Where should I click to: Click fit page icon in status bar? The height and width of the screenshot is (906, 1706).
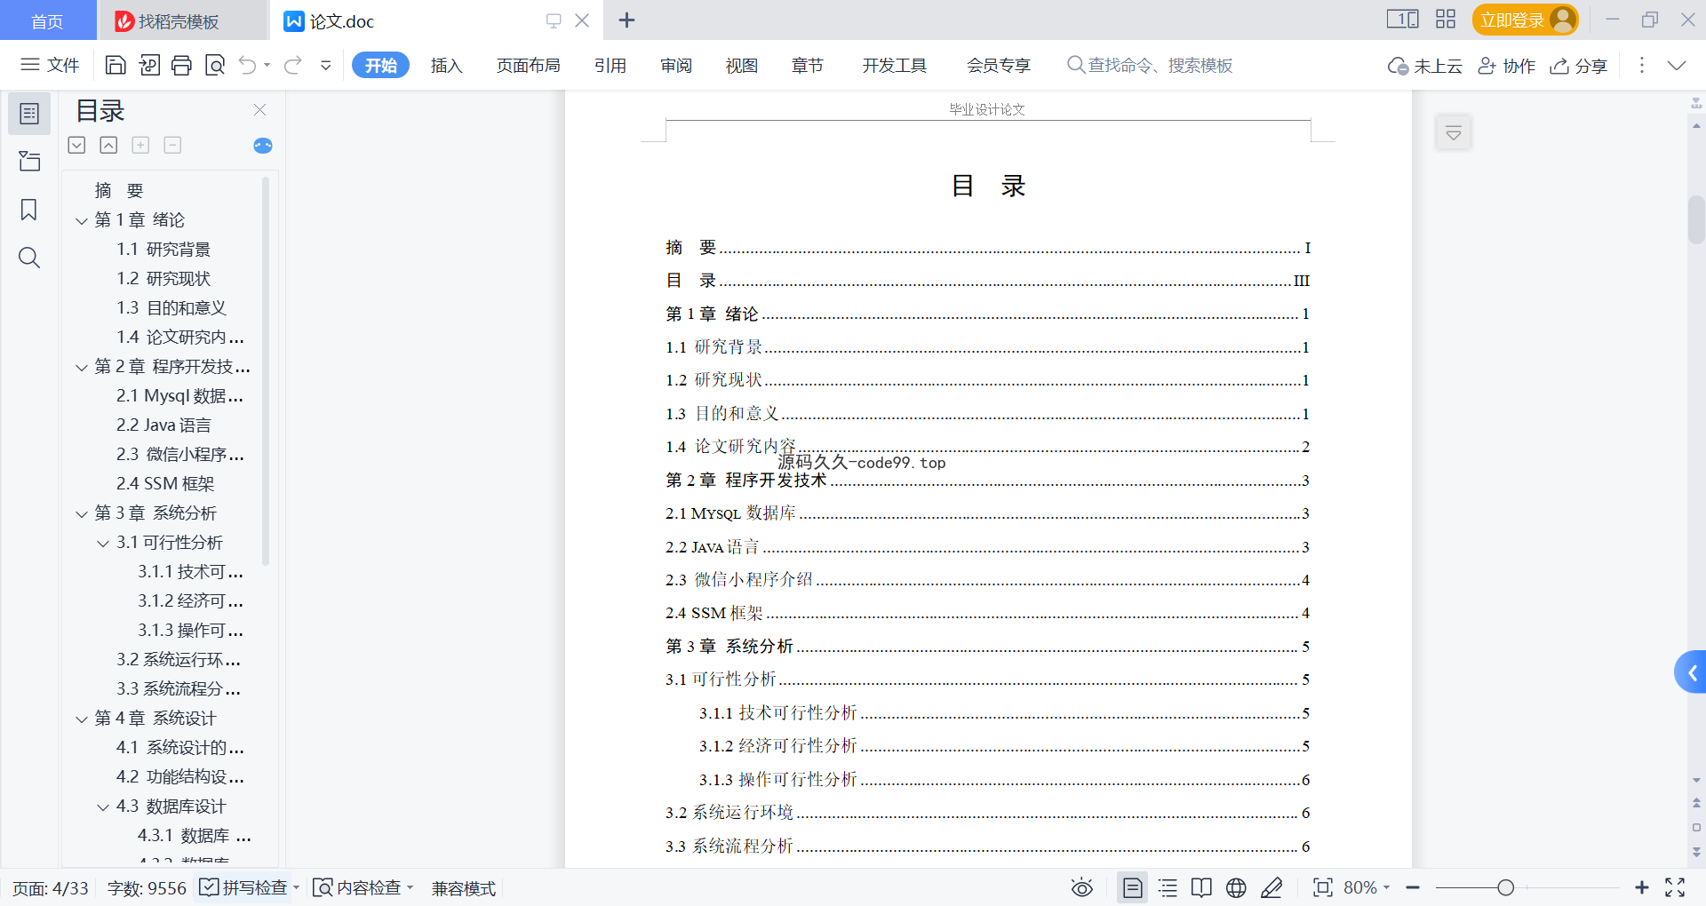[1323, 887]
